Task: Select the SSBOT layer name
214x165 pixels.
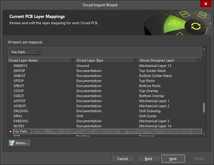Action: pyautogui.click(x=19, y=96)
